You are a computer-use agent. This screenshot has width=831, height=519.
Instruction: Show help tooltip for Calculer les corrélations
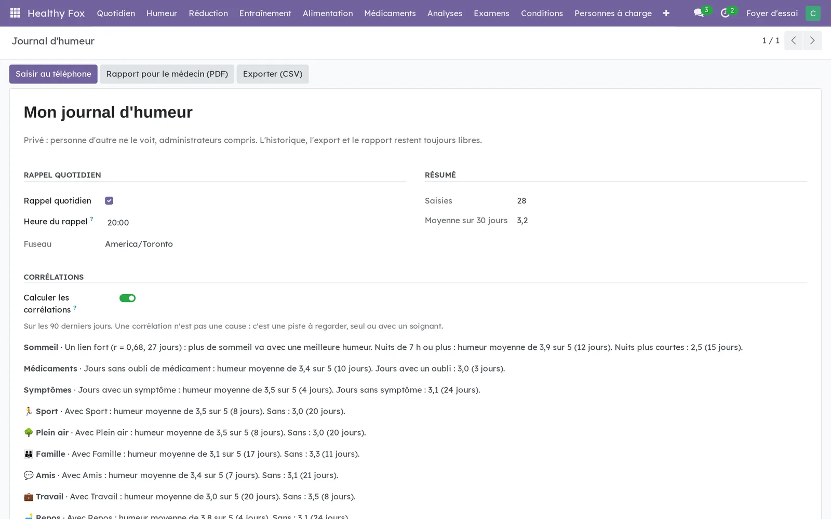point(75,307)
